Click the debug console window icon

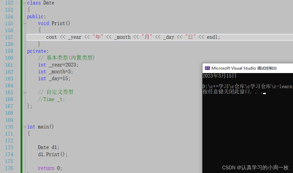click(207, 68)
